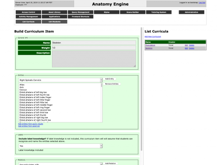The height and width of the screenshot is (165, 217).
Task: Open the Tutoring System menu
Action: 159,12
